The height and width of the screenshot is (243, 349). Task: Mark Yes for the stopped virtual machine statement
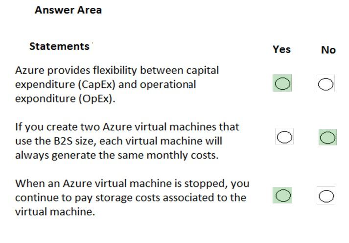pos(282,196)
